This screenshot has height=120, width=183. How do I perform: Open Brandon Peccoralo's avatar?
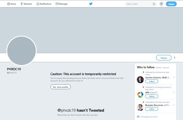(x=140, y=107)
